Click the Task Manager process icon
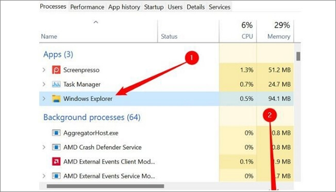The width and height of the screenshot is (336, 192). tap(56, 84)
